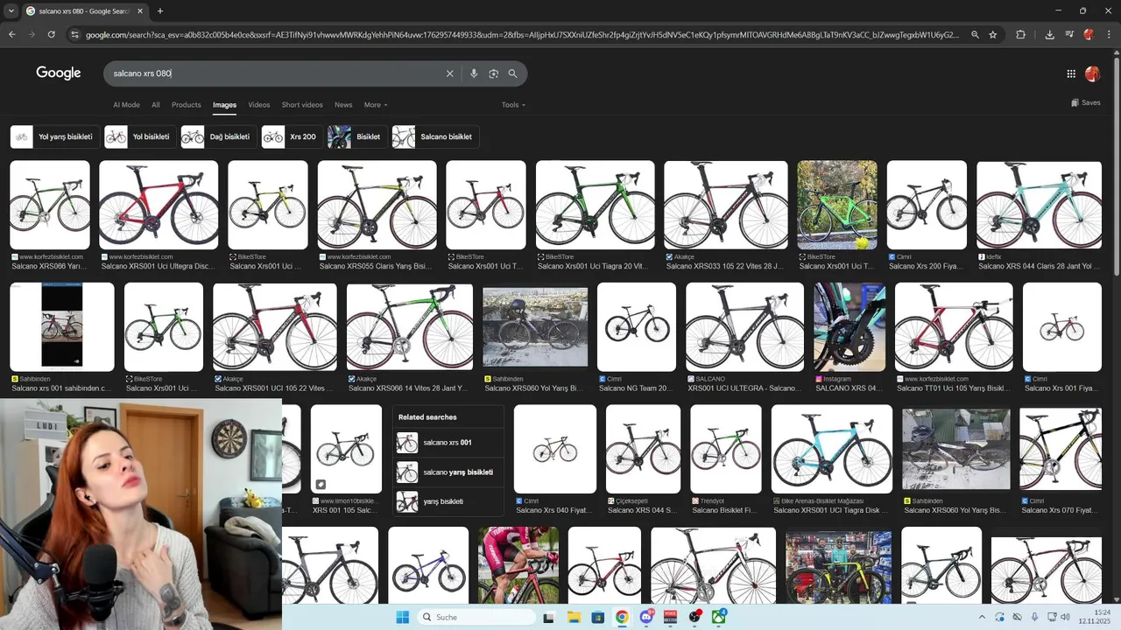Open OBS Studio from the taskbar
1121x630 pixels.
(694, 617)
